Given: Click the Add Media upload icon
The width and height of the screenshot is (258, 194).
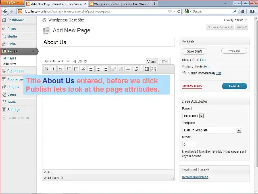Looking at the screenshot, I should 85,61.
